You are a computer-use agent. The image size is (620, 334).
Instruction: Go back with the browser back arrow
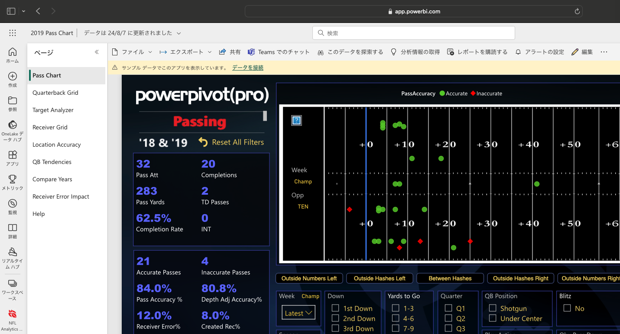click(x=38, y=11)
